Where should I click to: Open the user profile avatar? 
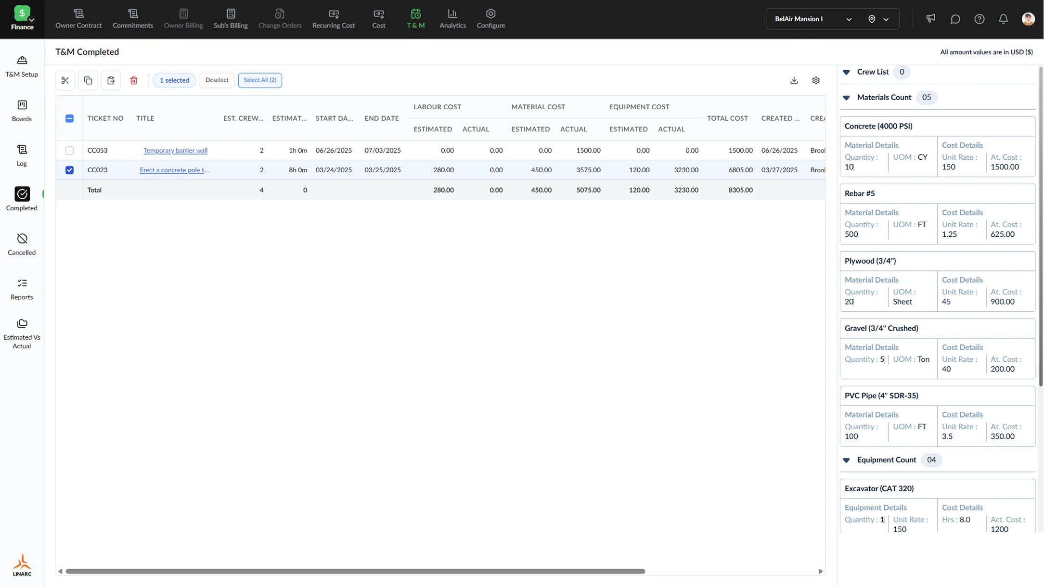coord(1028,19)
